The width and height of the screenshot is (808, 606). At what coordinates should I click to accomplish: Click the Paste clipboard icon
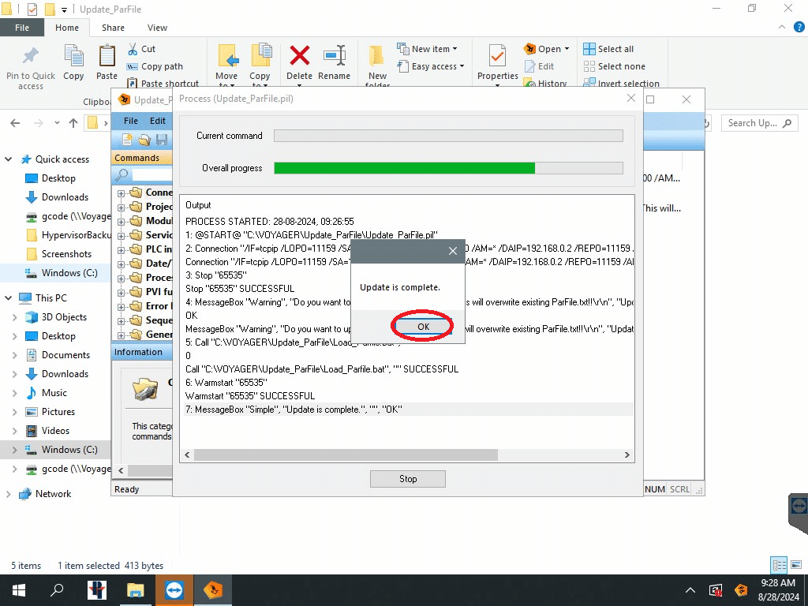point(107,57)
